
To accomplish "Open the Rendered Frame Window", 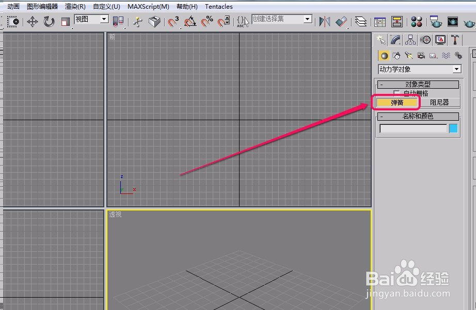I will pos(453,22).
